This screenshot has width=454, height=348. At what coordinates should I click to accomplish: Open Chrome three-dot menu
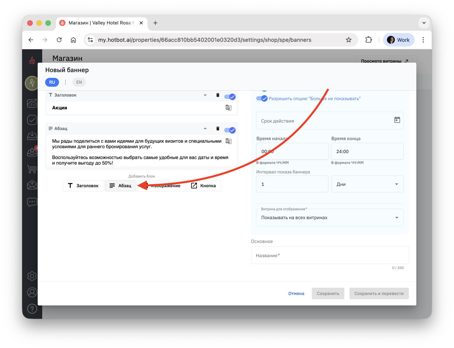[423, 40]
